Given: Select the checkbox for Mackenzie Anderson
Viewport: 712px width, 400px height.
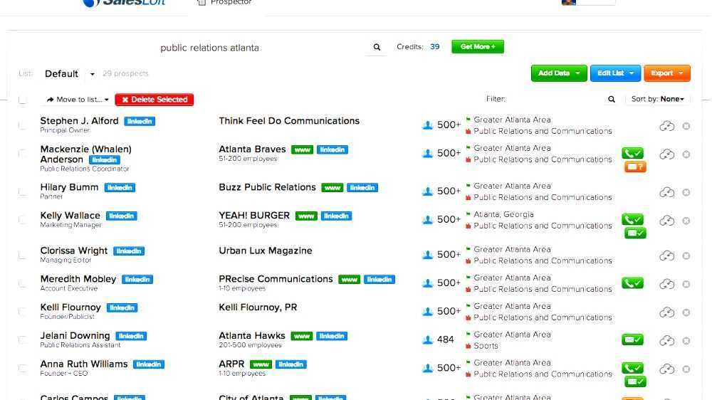Looking at the screenshot, I should 22,154.
